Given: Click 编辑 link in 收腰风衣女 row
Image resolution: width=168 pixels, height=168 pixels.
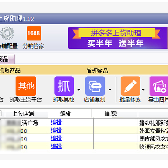Looking at the screenshot, I should click(x=56, y=146).
